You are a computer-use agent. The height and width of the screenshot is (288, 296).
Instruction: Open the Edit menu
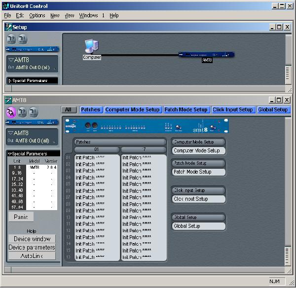[x=20, y=15]
